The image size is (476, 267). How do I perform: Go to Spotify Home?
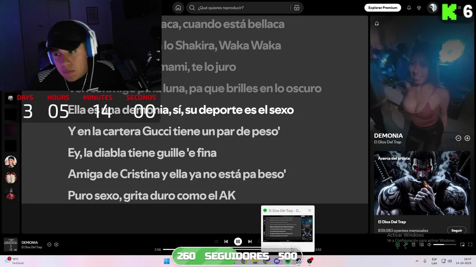(178, 8)
